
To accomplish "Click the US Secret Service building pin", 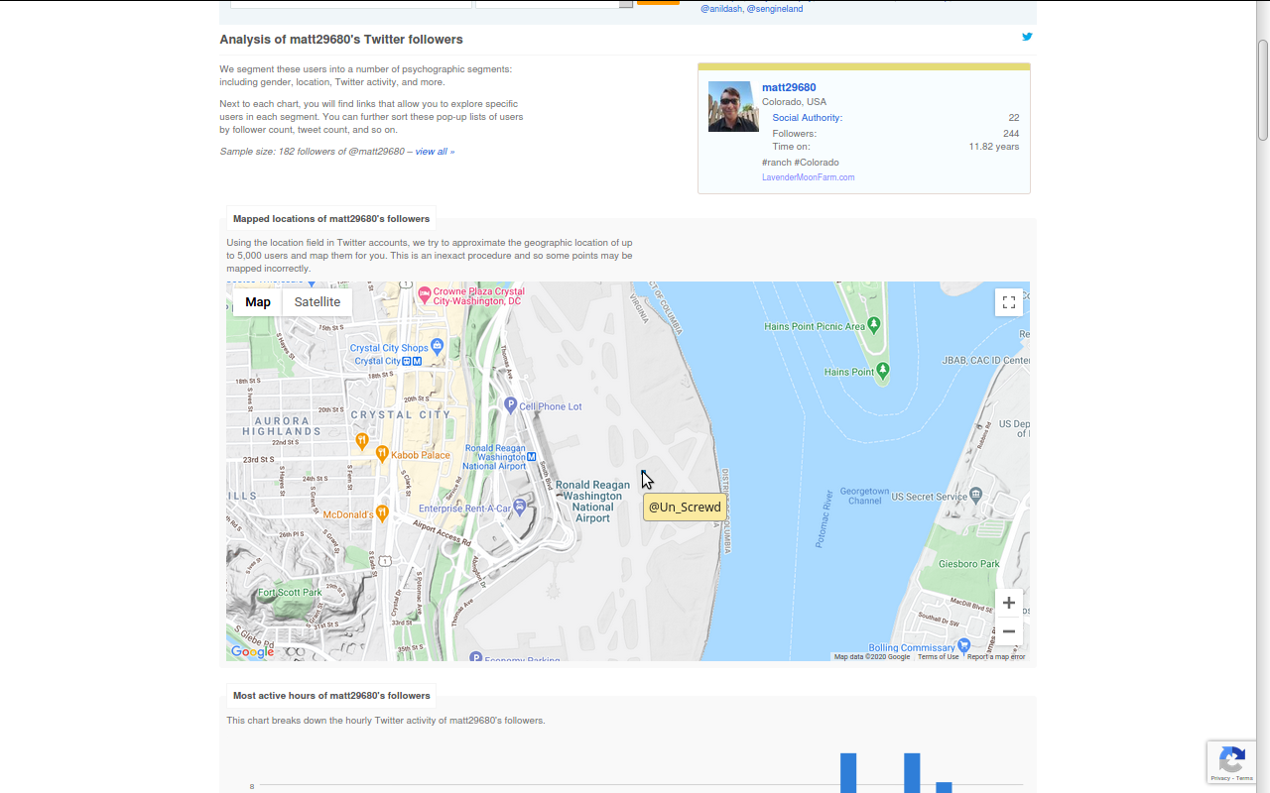I will (x=976, y=495).
